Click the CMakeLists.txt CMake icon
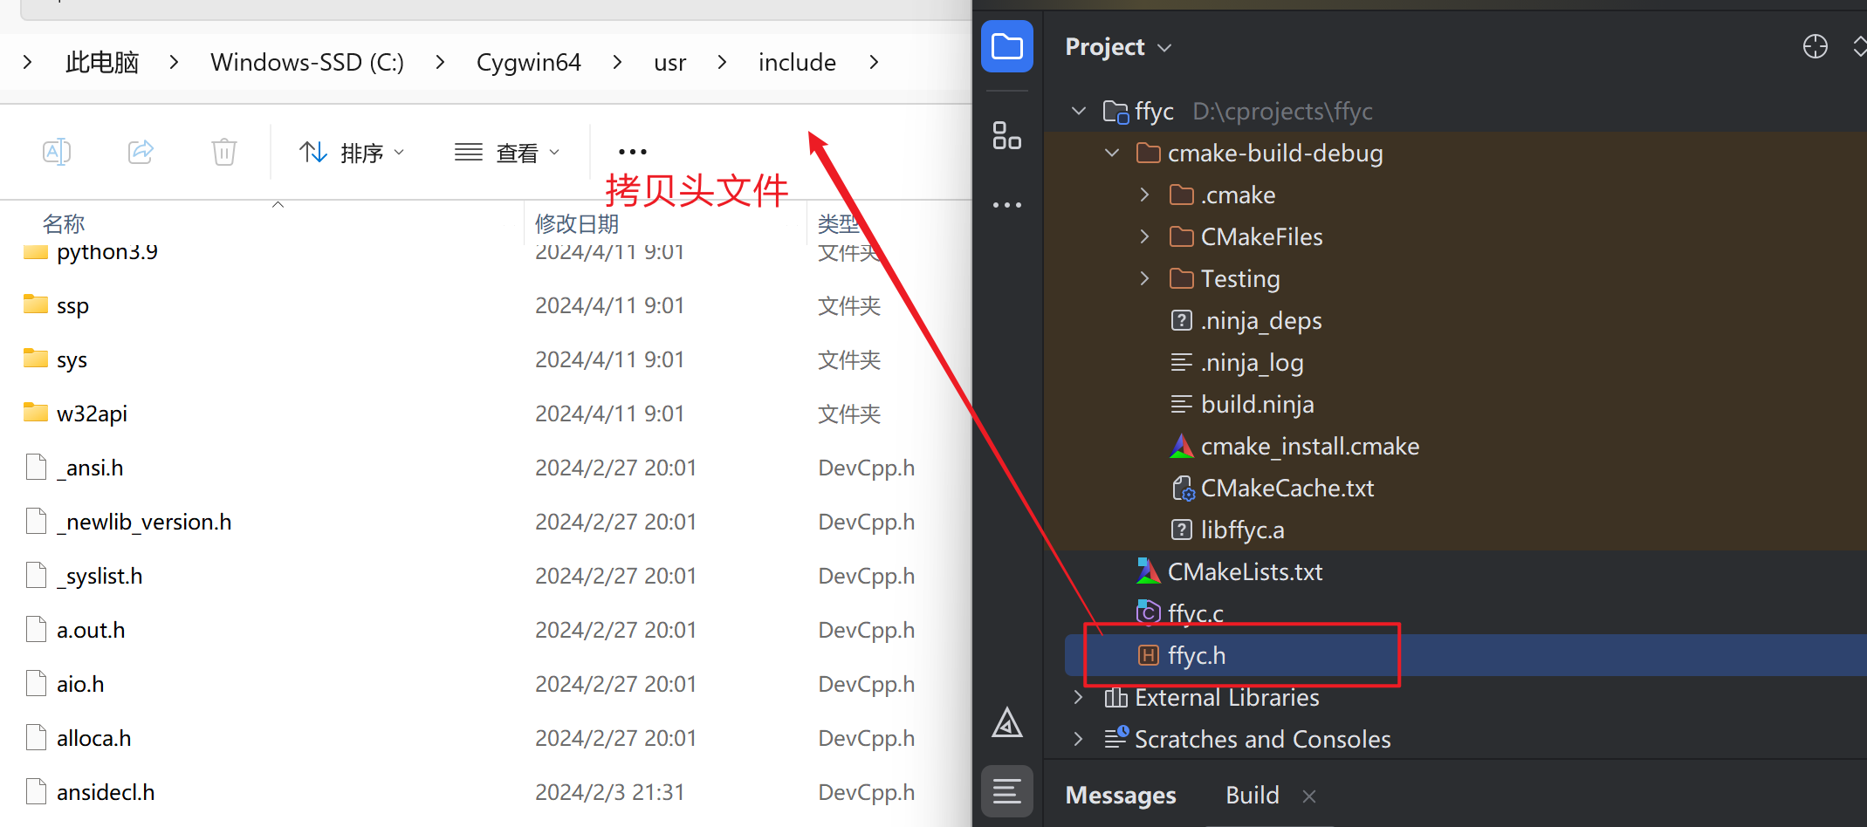The height and width of the screenshot is (827, 1867). (x=1149, y=571)
